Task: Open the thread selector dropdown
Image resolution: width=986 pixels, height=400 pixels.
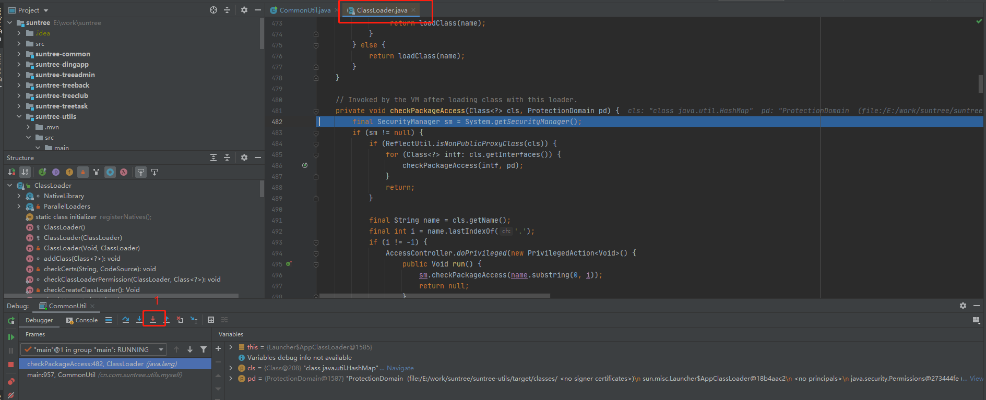Action: click(x=94, y=349)
